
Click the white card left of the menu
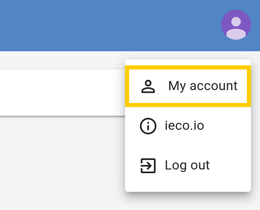pyautogui.click(x=62, y=93)
